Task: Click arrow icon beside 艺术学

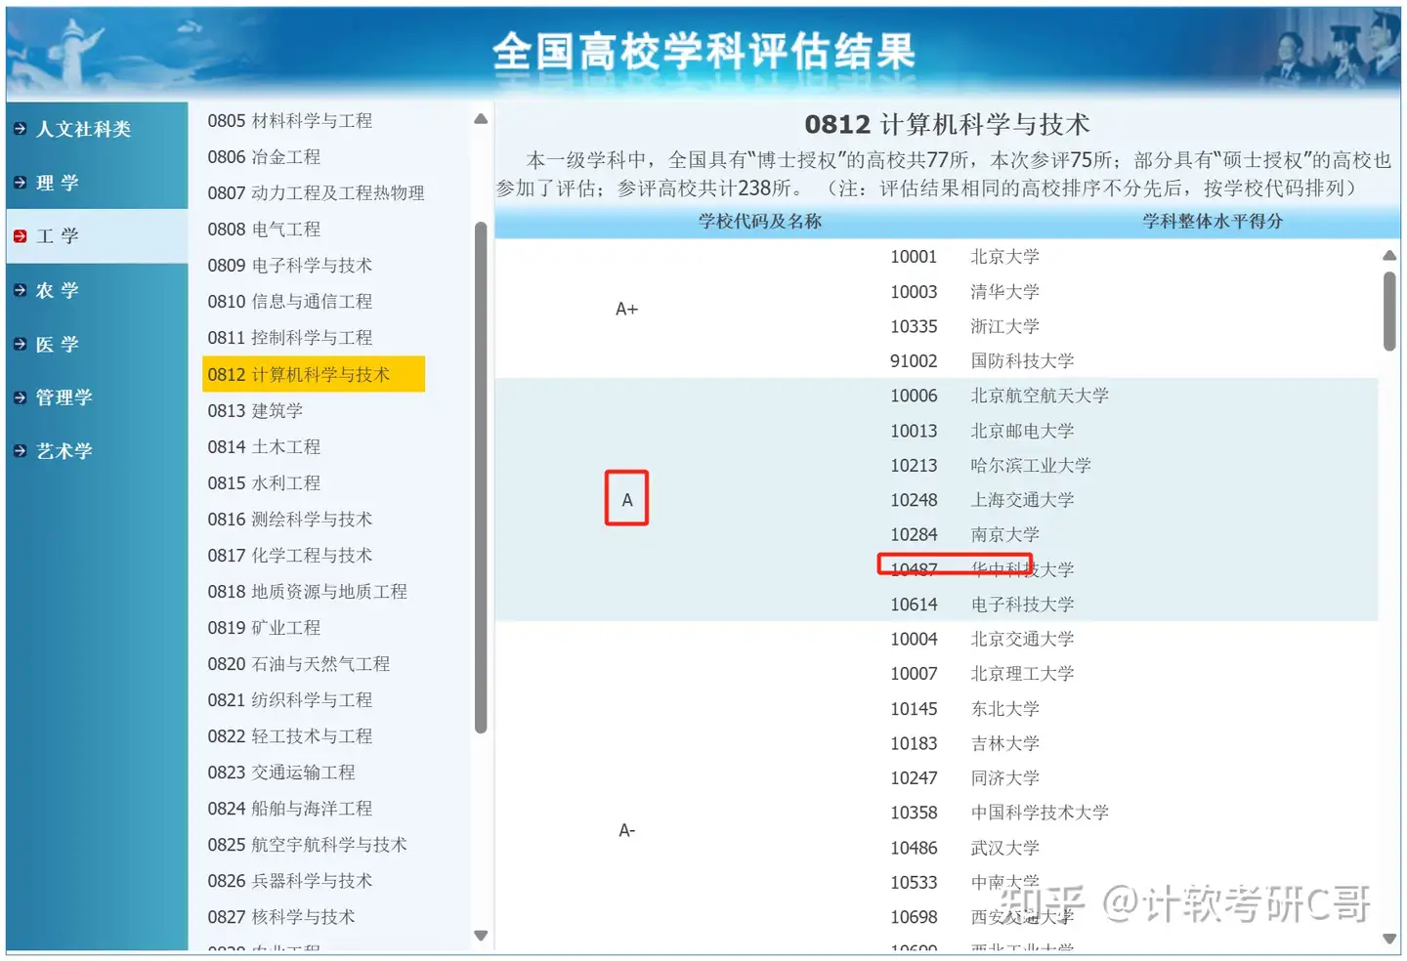Action: click(20, 451)
